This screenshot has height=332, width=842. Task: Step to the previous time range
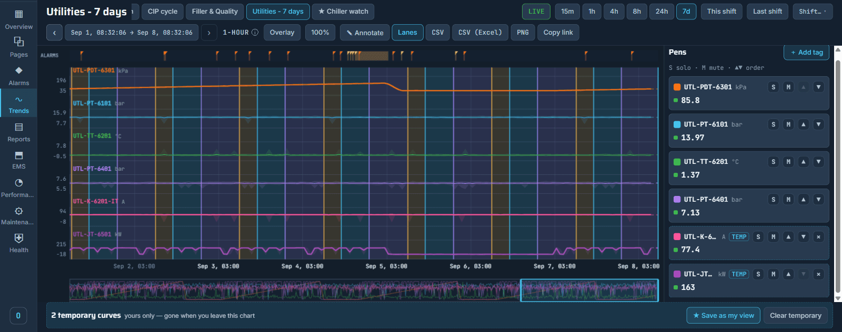(54, 33)
